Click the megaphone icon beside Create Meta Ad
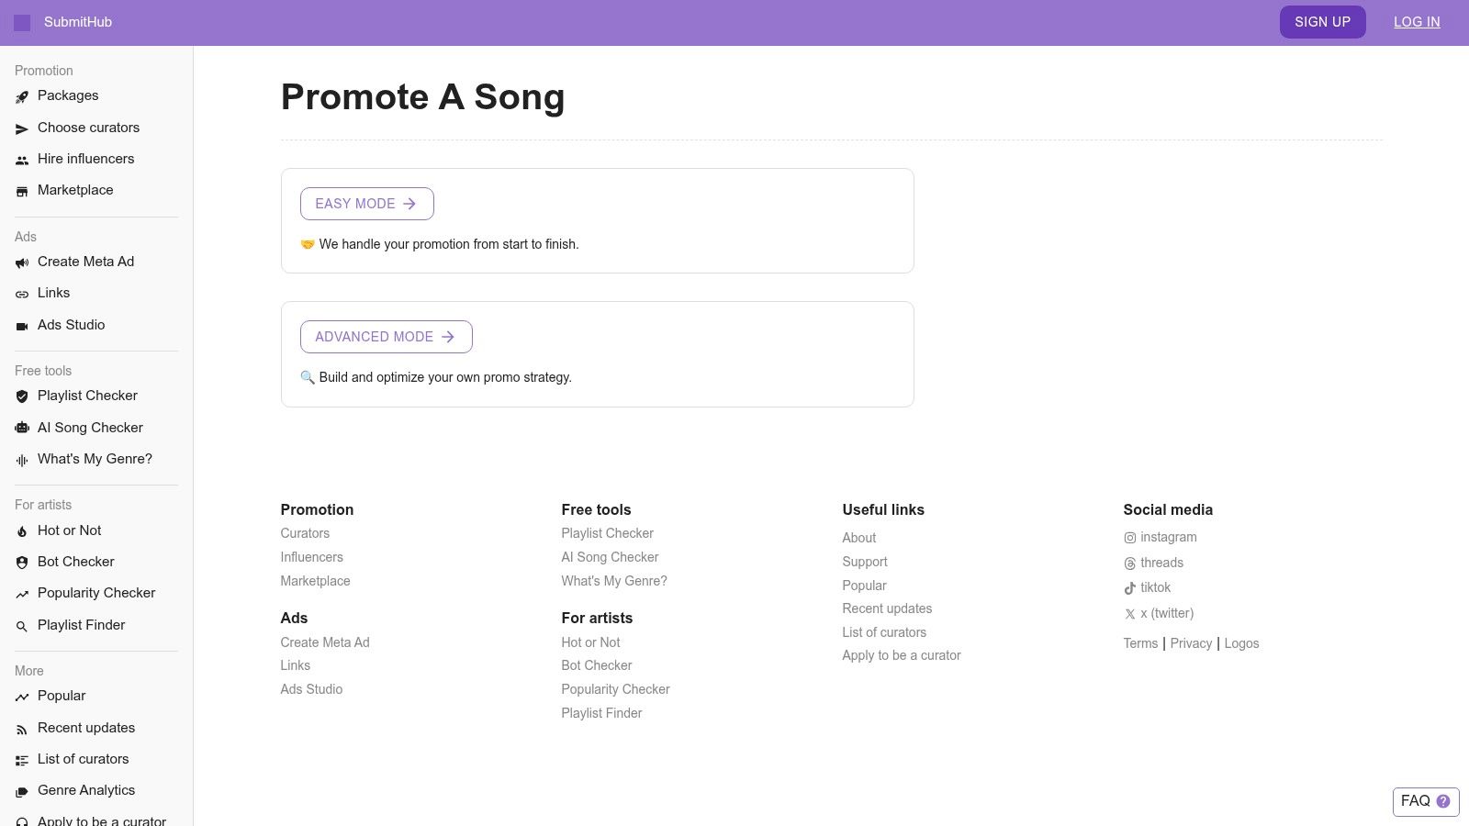 22,262
